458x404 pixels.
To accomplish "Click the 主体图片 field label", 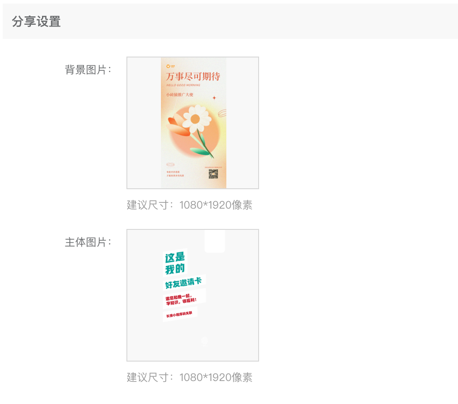I will pyautogui.click(x=88, y=242).
